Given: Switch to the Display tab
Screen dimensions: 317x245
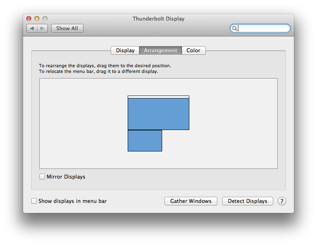Looking at the screenshot, I should (x=125, y=51).
